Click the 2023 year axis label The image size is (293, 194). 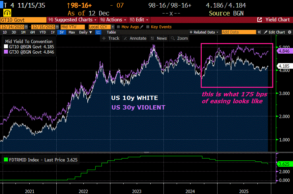click(x=136, y=191)
